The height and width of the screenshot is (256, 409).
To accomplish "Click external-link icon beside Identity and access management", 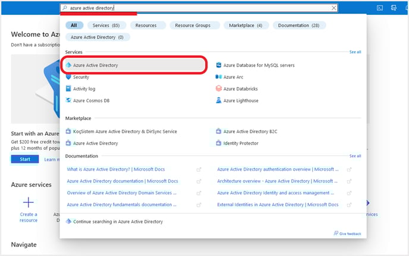I will click(x=350, y=193).
